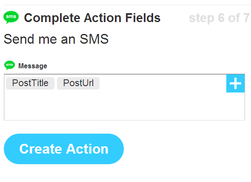The height and width of the screenshot is (182, 251).
Task: Place cursor between PostTitle and PostUrl chips
Action: [56, 83]
